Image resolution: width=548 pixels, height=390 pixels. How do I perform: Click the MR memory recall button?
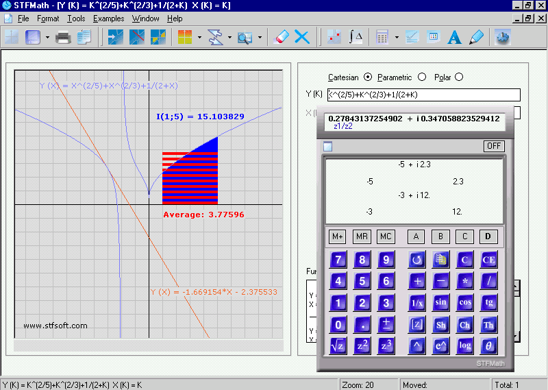(362, 236)
